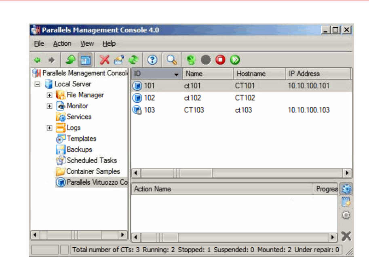The image size is (369, 257).
Task: Click grey gear icon in actions sidebar
Action: point(346,215)
